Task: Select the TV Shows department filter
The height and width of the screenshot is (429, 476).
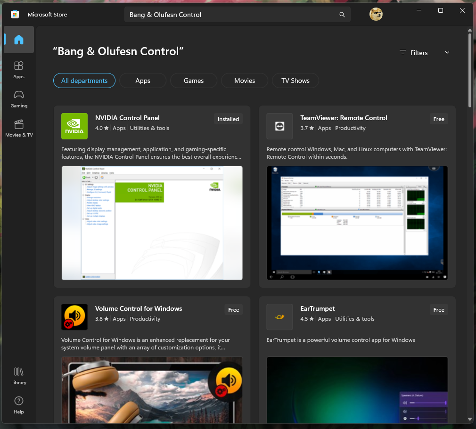Action: point(295,81)
